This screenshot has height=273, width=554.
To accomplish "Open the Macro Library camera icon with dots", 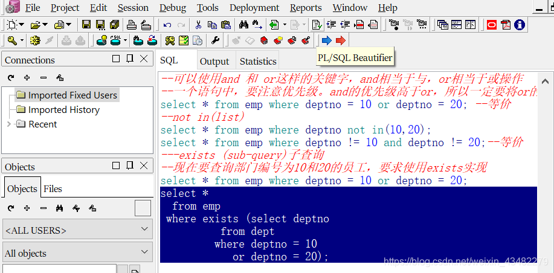I will 422,25.
